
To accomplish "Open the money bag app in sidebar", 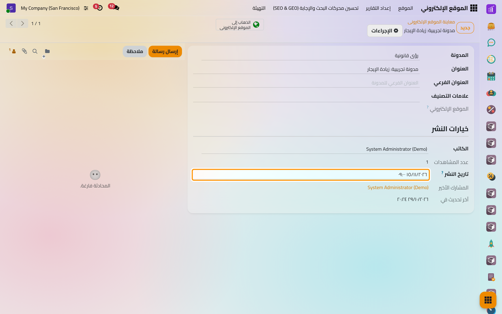I will (491, 26).
